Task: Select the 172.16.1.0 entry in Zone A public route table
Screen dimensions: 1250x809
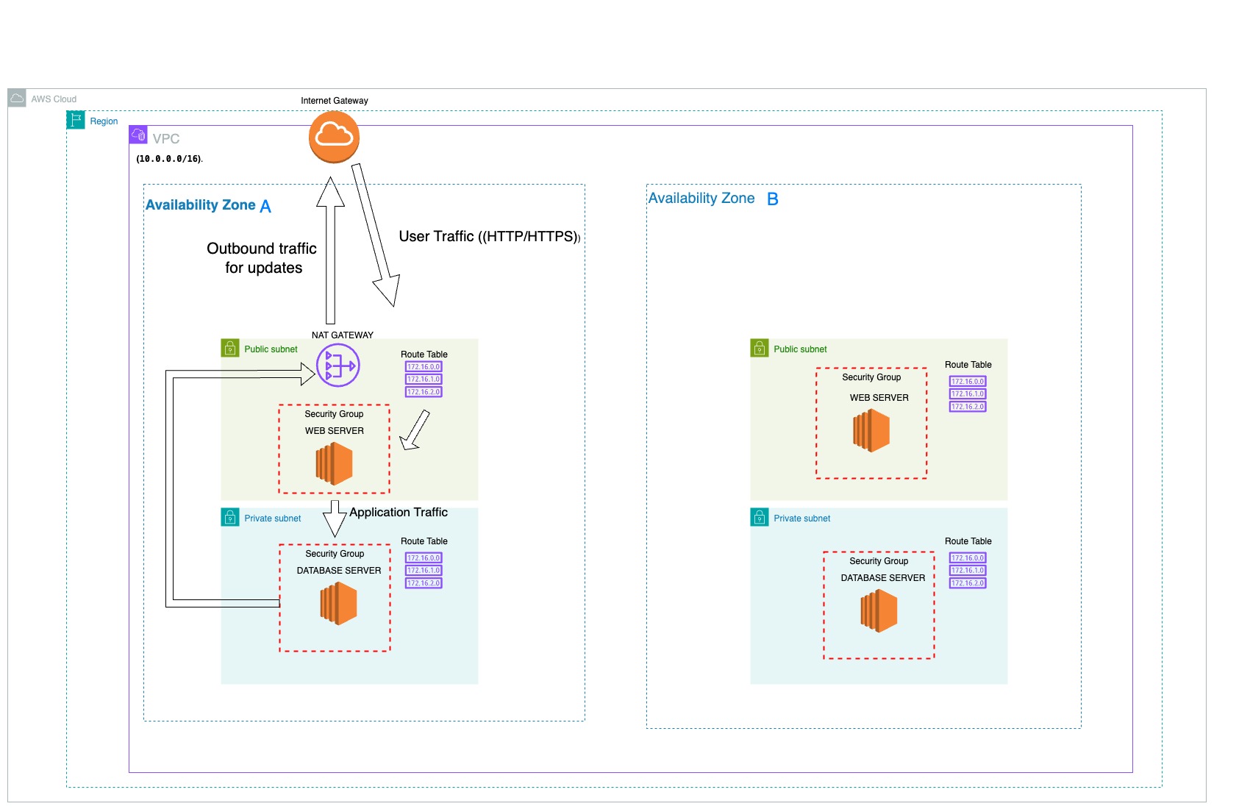Action: tap(423, 379)
